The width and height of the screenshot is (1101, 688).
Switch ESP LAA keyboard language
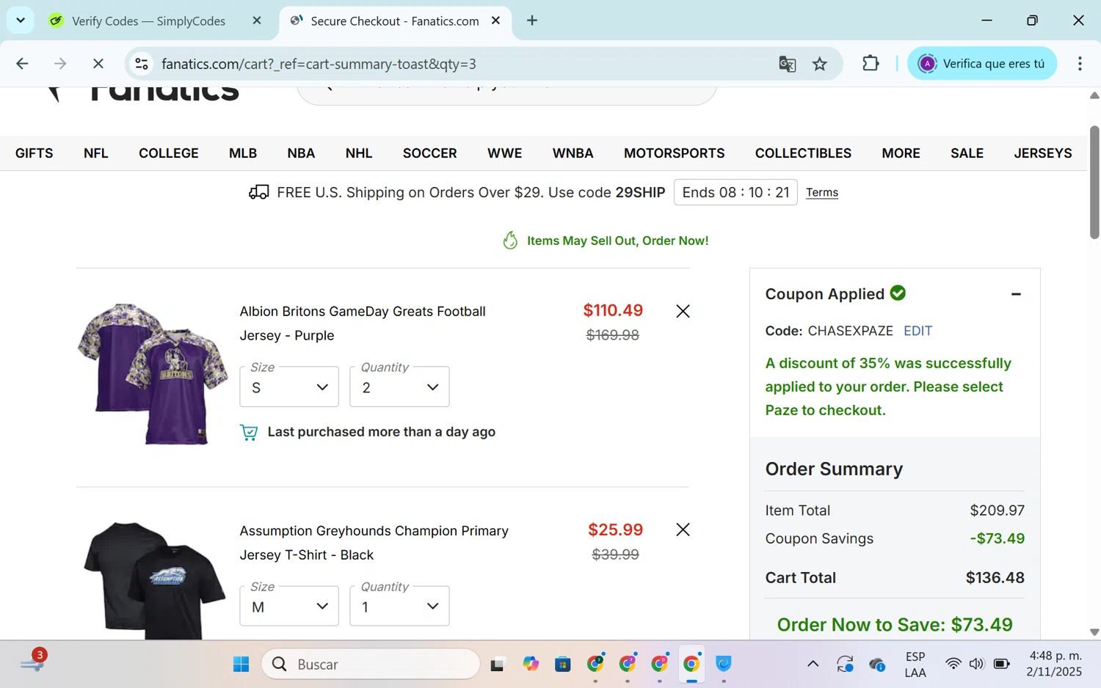tap(915, 665)
